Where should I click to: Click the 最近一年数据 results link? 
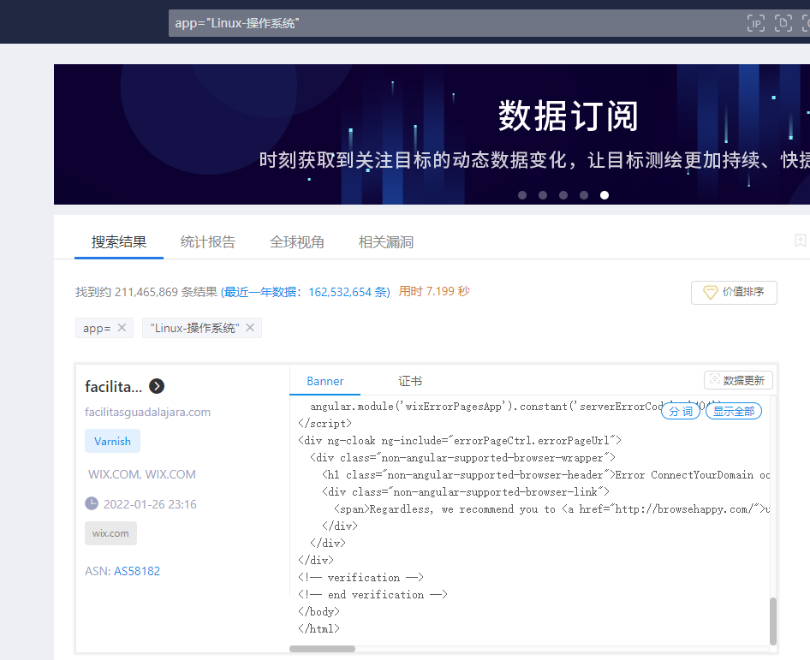[306, 292]
